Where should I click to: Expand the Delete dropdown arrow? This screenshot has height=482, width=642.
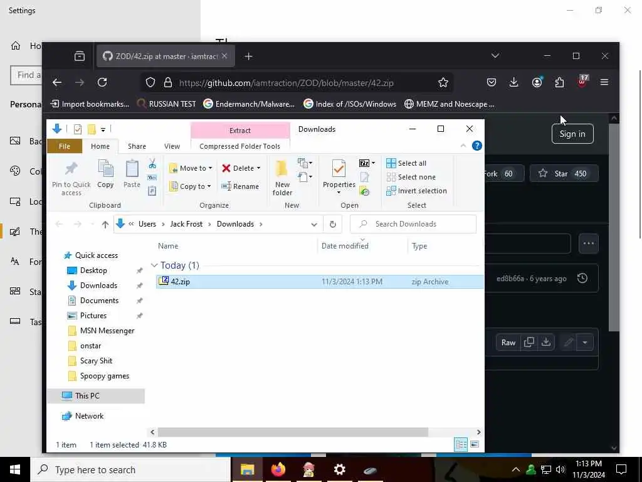[x=258, y=168]
